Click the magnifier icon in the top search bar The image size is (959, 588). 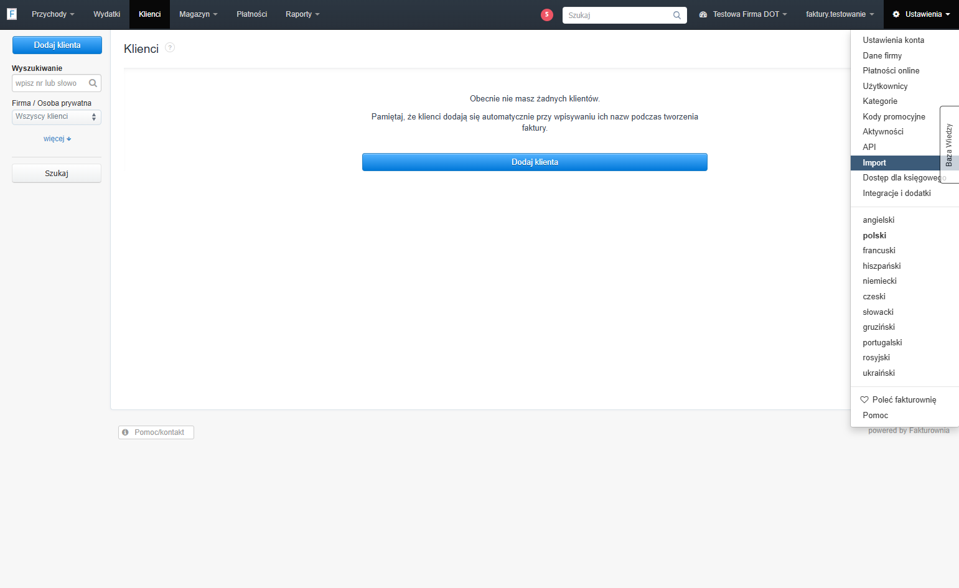677,15
